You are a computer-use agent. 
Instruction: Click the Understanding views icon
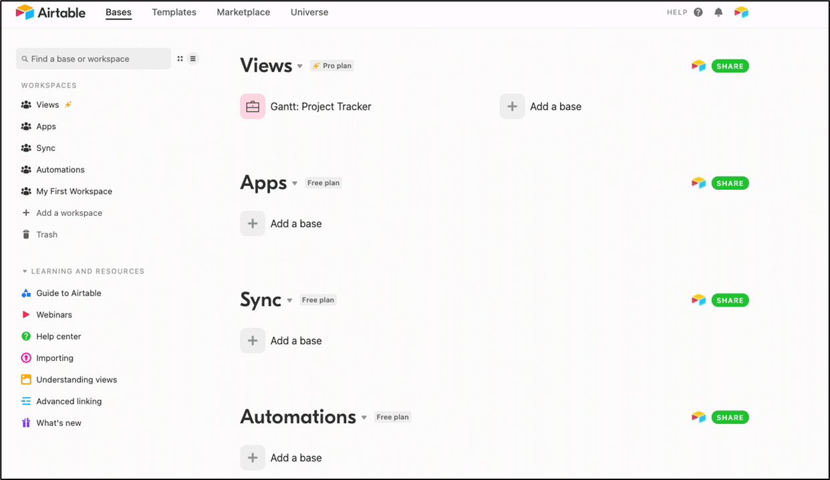coord(26,380)
